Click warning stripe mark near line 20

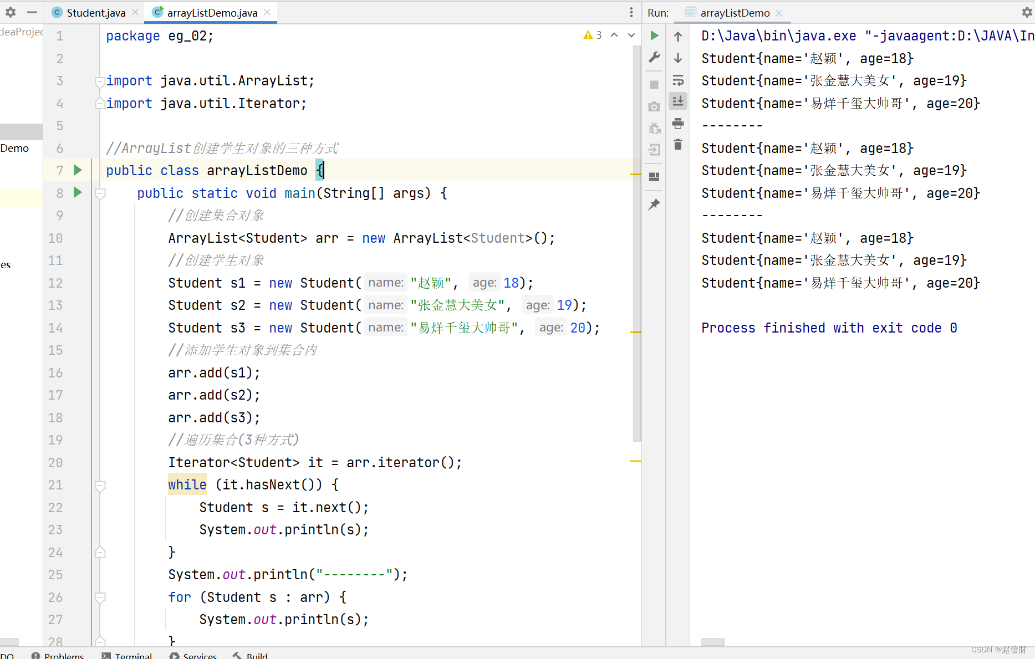click(635, 461)
